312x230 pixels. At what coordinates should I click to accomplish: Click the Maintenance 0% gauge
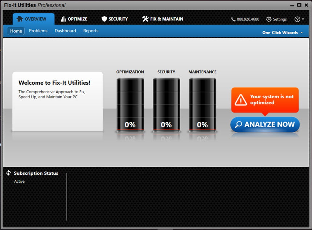202,105
